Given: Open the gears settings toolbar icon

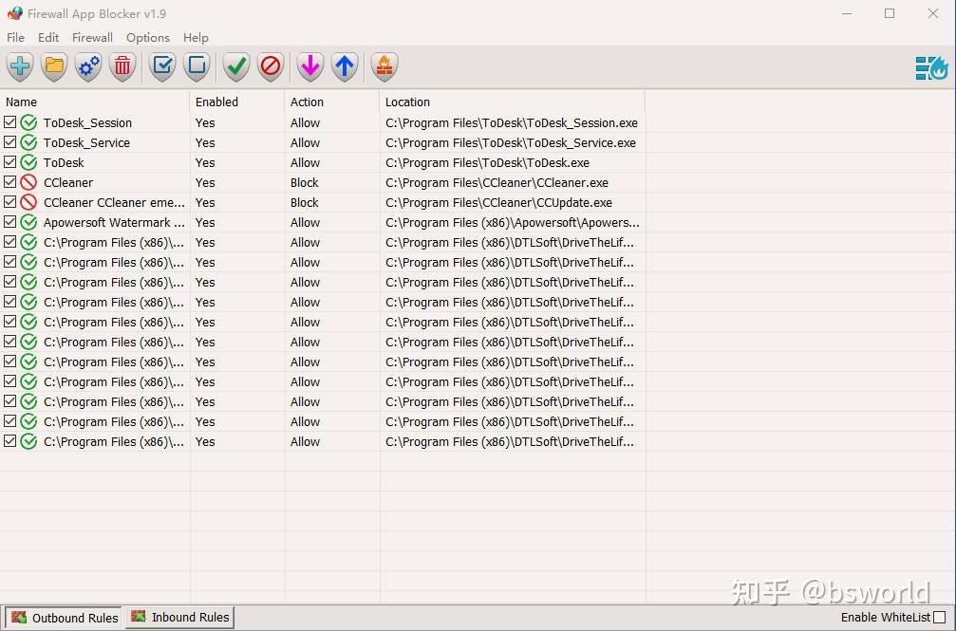Looking at the screenshot, I should pyautogui.click(x=88, y=65).
